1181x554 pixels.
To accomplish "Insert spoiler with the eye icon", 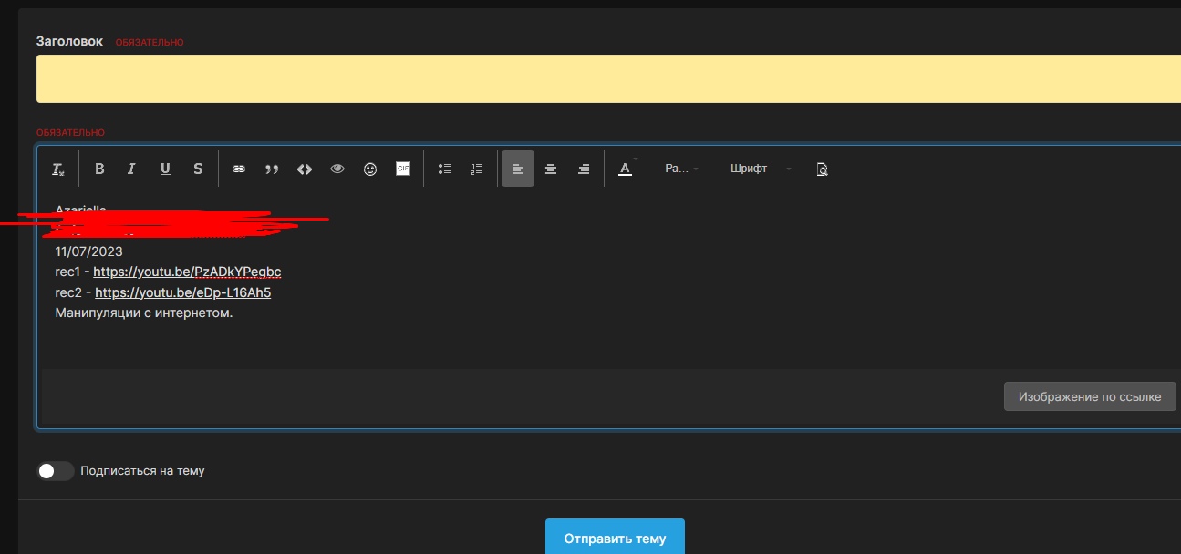I will [x=337, y=169].
